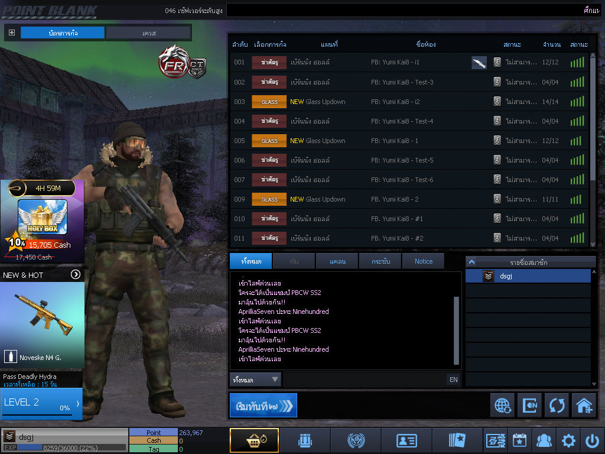The height and width of the screenshot is (454, 605).
Task: Open the friends community icon
Action: pos(544,440)
